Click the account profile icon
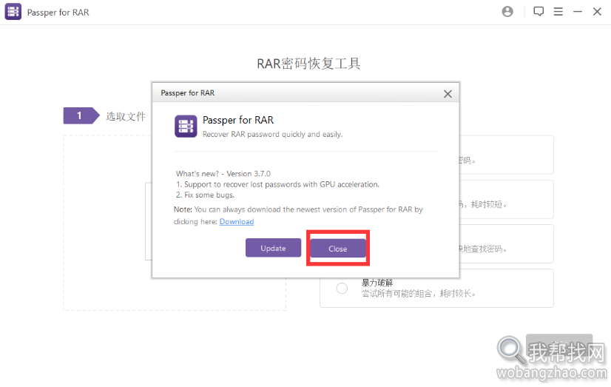The width and height of the screenshot is (611, 387). click(507, 12)
